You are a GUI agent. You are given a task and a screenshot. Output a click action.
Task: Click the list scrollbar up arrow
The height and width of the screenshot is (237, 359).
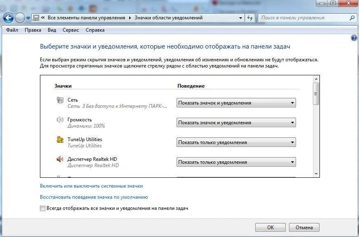pos(316,79)
